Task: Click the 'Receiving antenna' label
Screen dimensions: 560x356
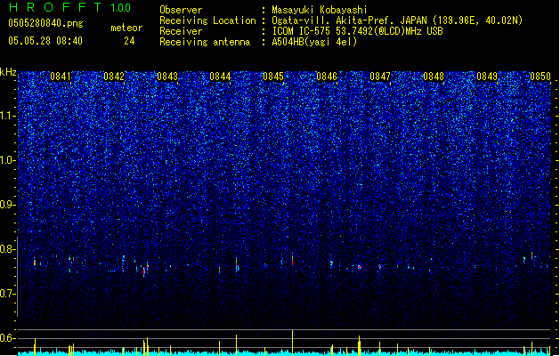Action: (205, 42)
